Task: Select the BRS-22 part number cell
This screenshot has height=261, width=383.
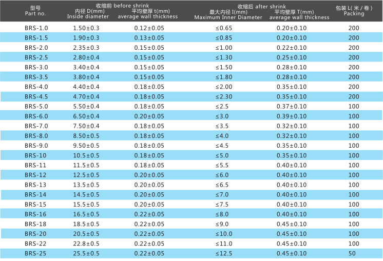Action: pos(35,244)
